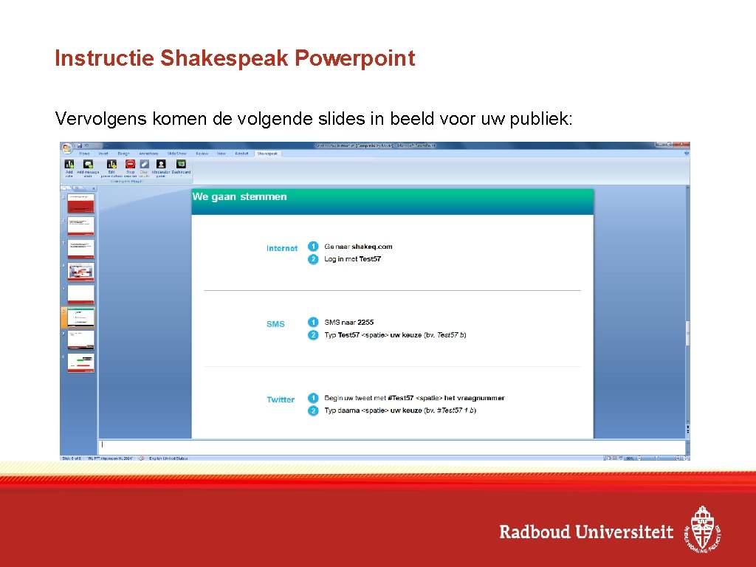Image resolution: width=756 pixels, height=567 pixels.
Task: Click the 'Ga naar shakeq.com' line
Action: (358, 247)
